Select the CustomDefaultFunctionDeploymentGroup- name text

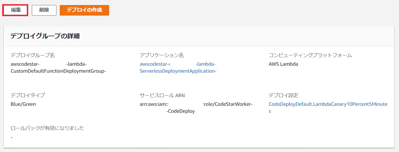(58, 71)
